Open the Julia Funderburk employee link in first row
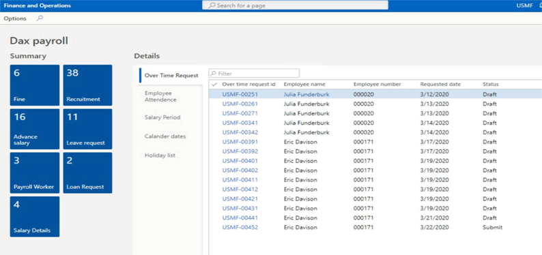542x255 pixels. [306, 94]
